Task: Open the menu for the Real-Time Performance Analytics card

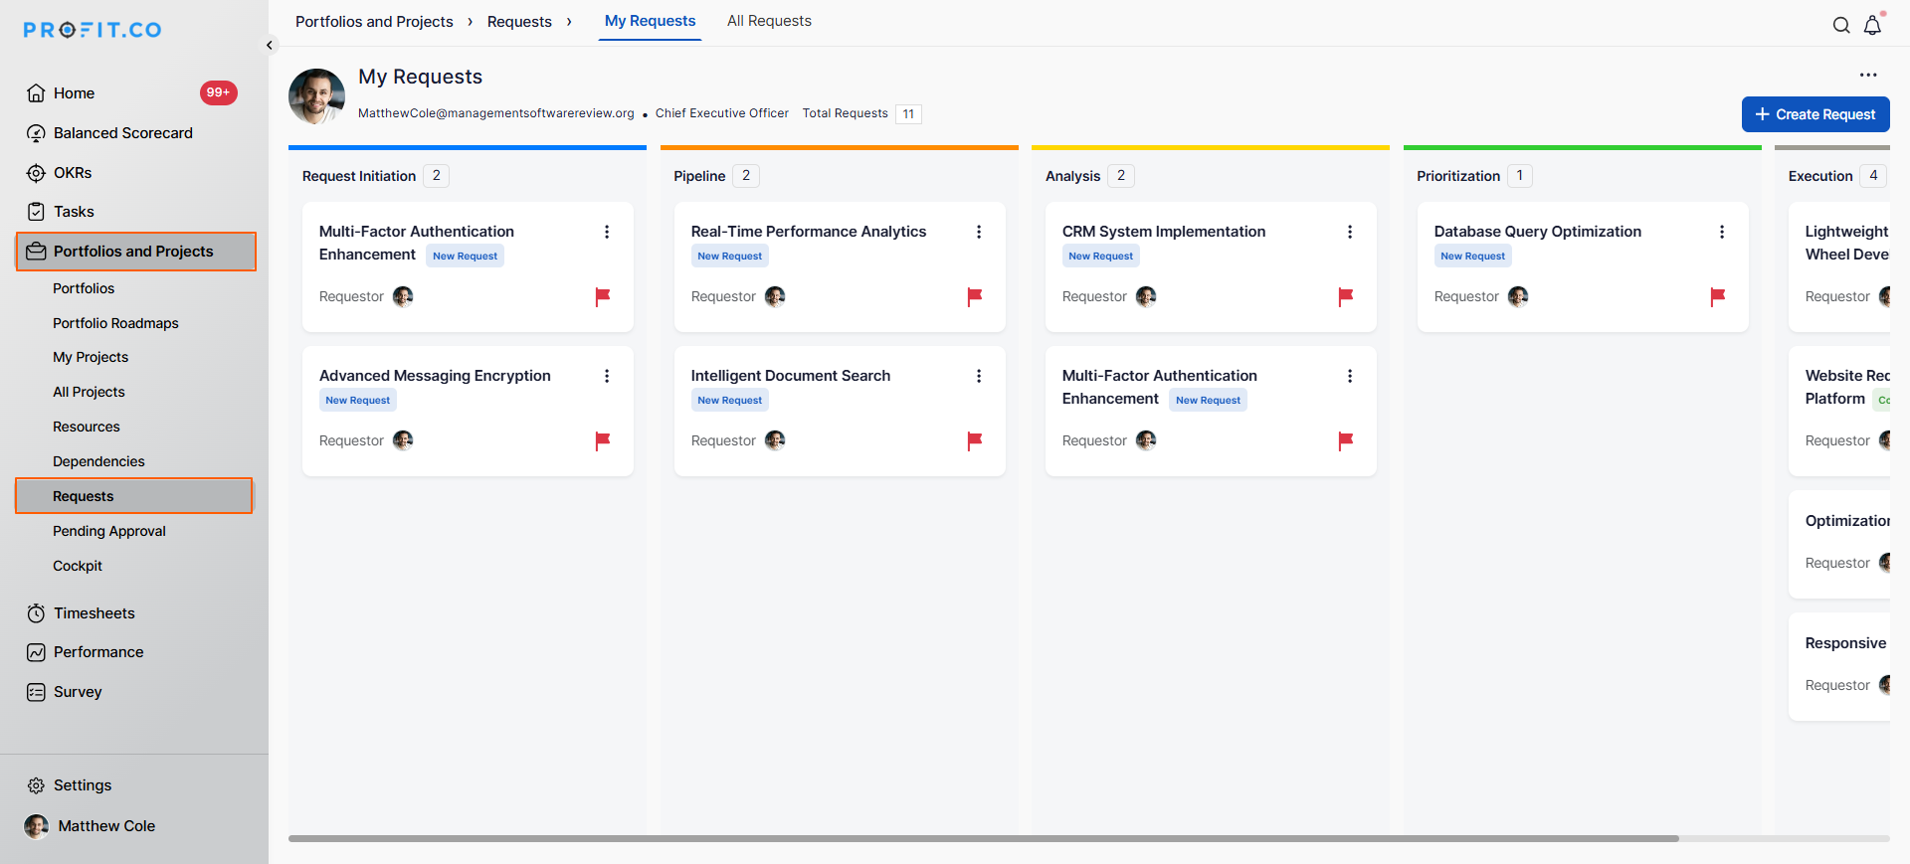Action: click(979, 232)
